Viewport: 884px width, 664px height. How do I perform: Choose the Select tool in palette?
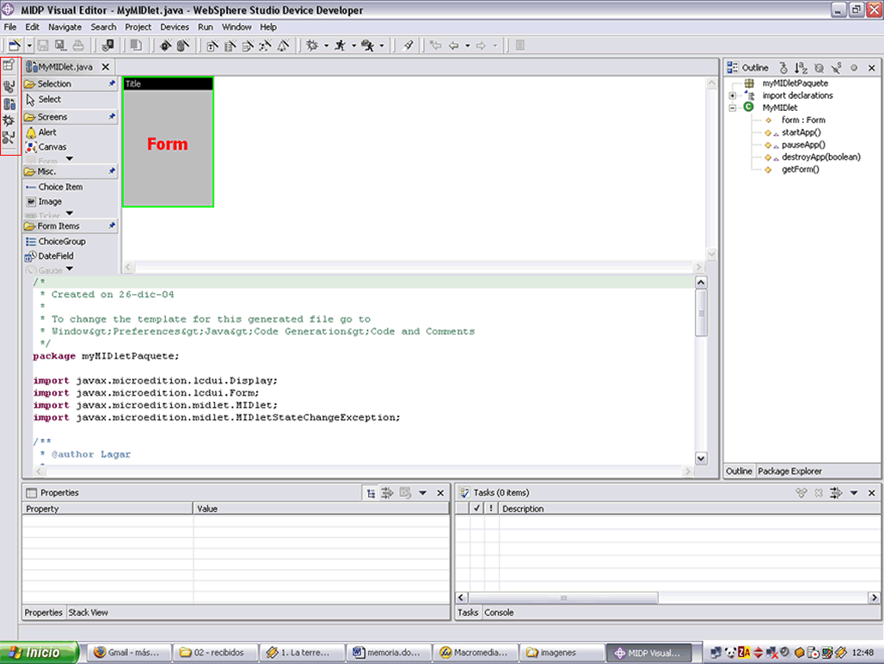click(x=43, y=99)
